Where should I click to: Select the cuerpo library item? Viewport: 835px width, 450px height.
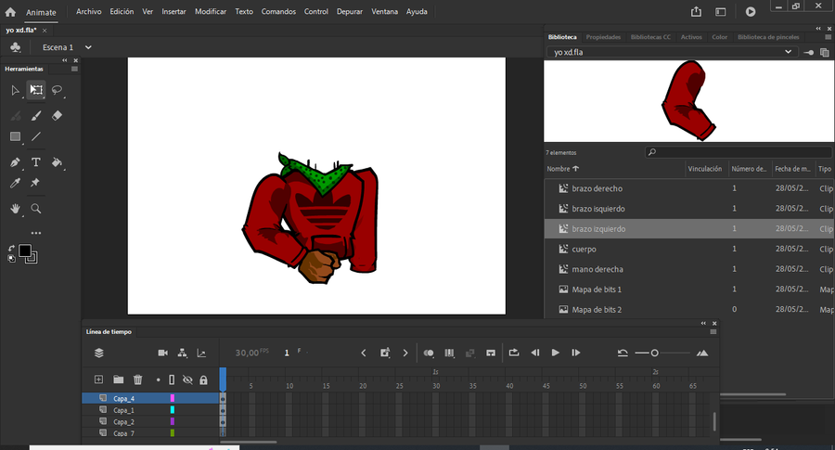click(x=584, y=250)
